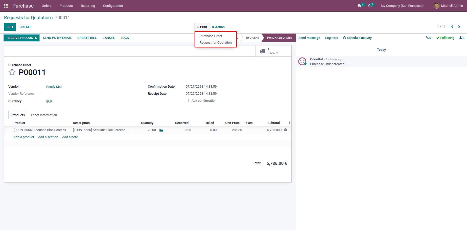Screen dimensions: 467x230
Task: Open vendor Ready Mat link
Action: [x=54, y=87]
